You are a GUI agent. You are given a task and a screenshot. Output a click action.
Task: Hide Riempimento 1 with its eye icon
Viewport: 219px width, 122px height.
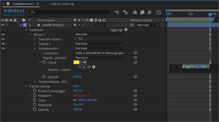pyautogui.click(x=3, y=48)
